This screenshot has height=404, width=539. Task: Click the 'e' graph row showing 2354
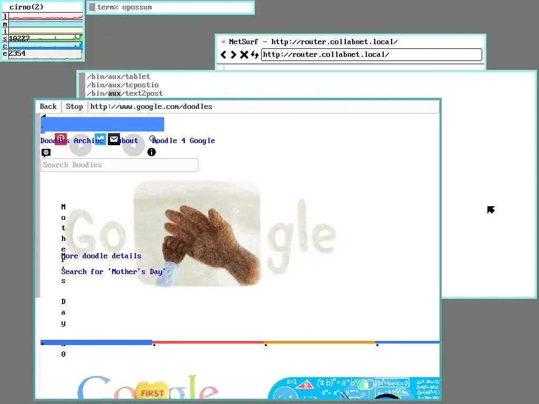click(x=43, y=54)
